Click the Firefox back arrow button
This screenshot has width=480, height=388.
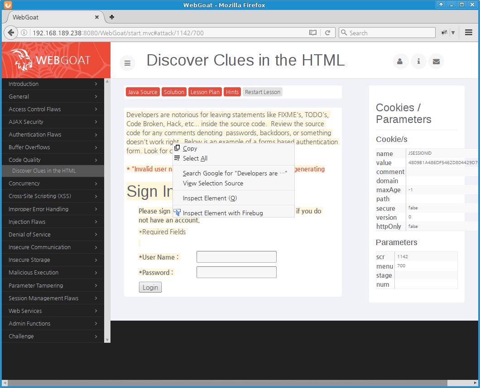pos(11,33)
